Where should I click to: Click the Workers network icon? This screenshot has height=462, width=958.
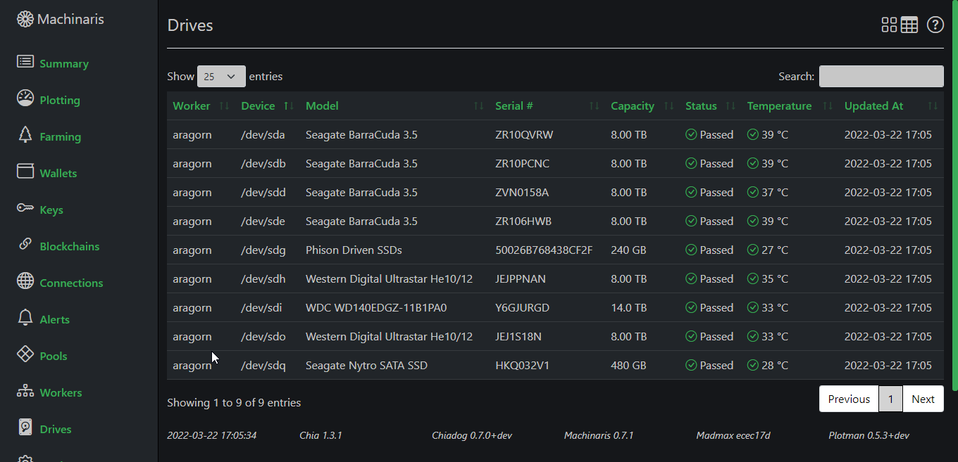tap(25, 390)
